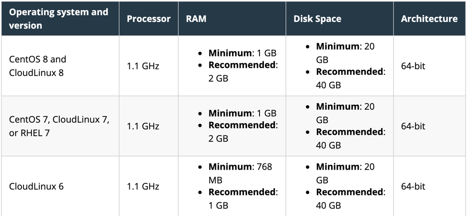This screenshot has height=216, width=467.
Task: Select the 1.1 GHz value in the RHEL 7 row
Action: pyautogui.click(x=143, y=126)
